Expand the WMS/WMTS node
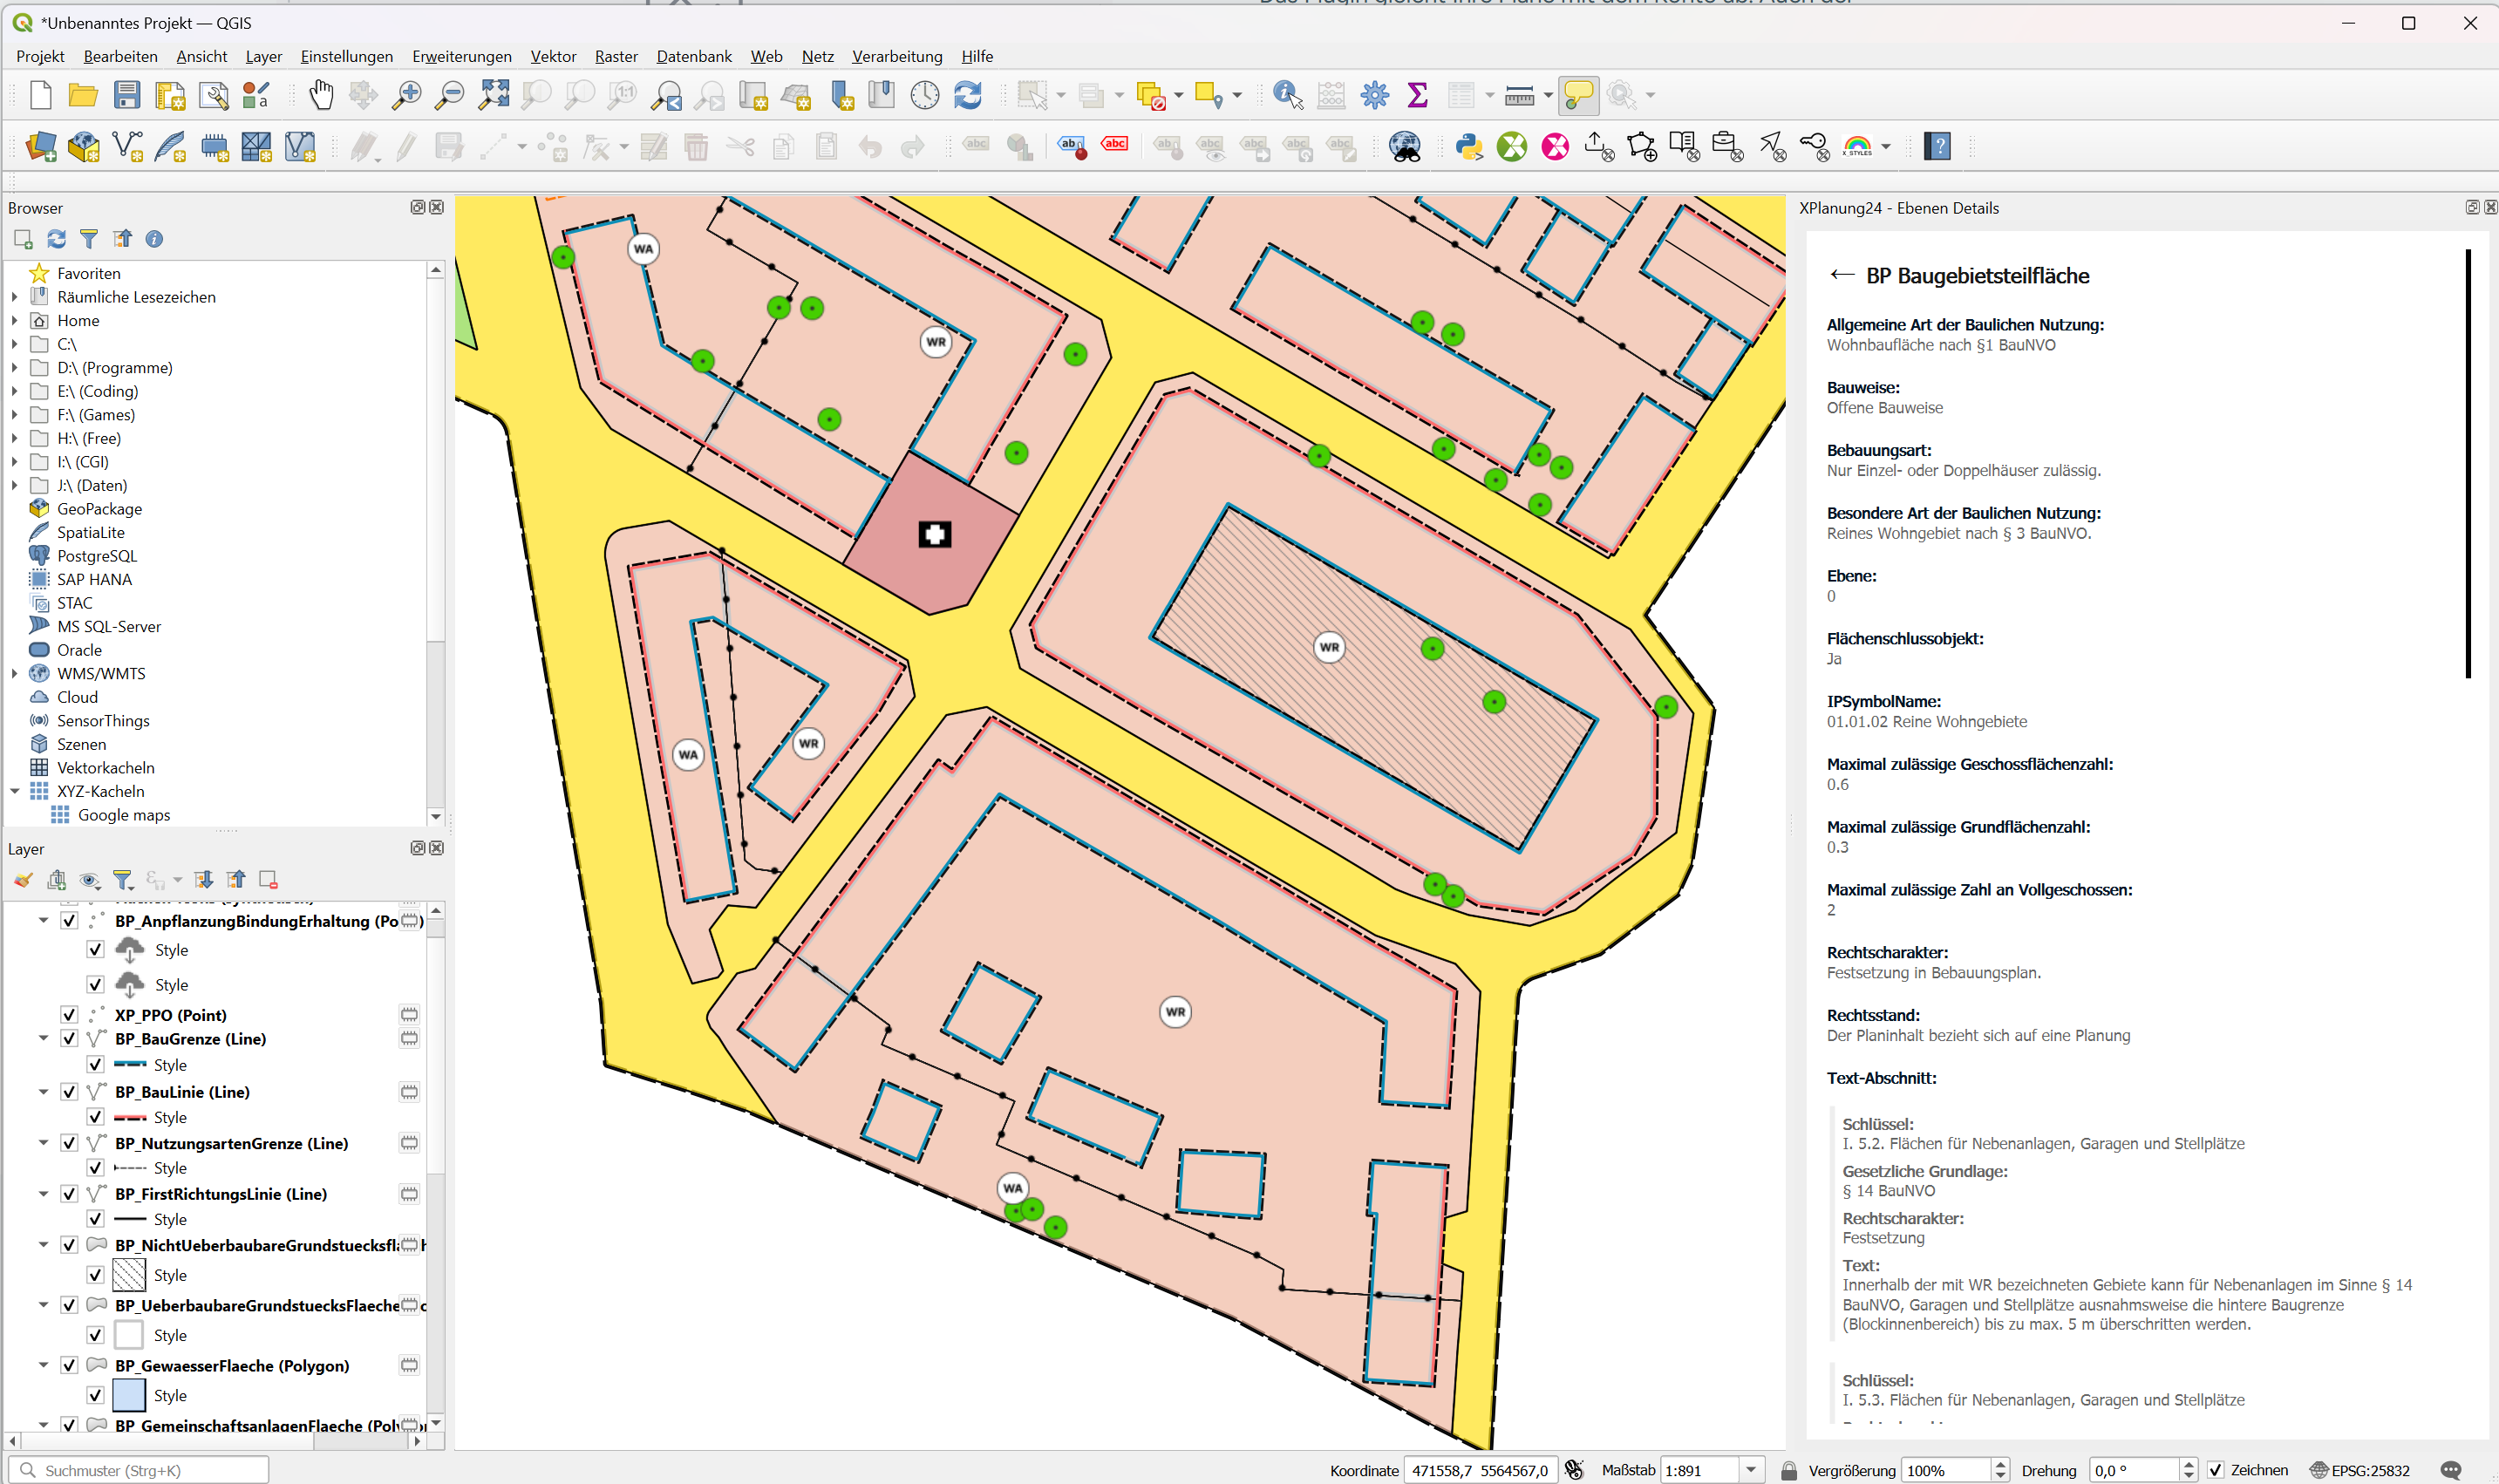 click(14, 673)
